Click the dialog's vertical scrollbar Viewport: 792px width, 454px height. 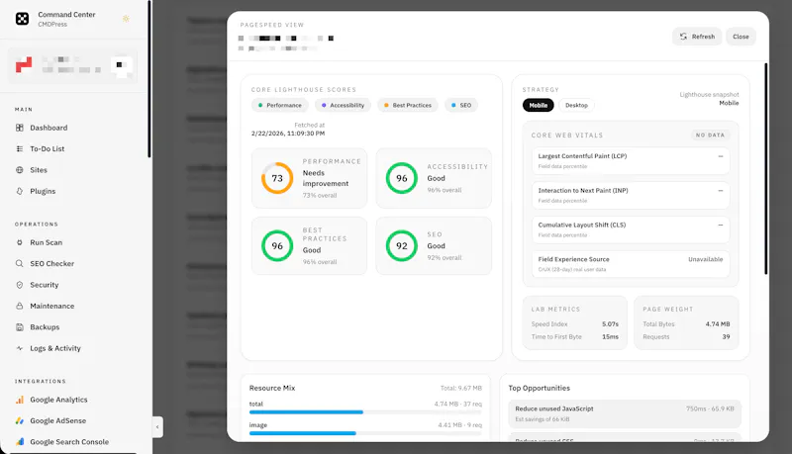765,168
